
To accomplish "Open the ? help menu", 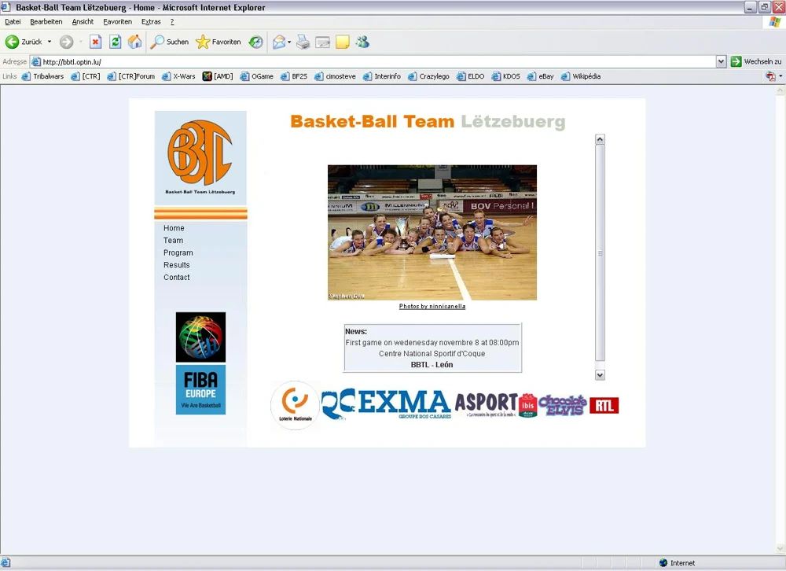I will tap(172, 21).
